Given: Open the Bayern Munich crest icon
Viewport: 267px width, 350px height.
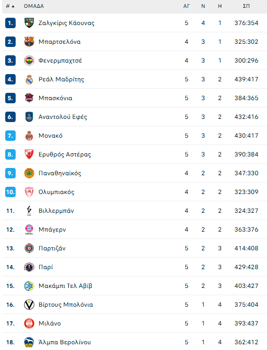Looking at the screenshot, I should coord(29,230).
